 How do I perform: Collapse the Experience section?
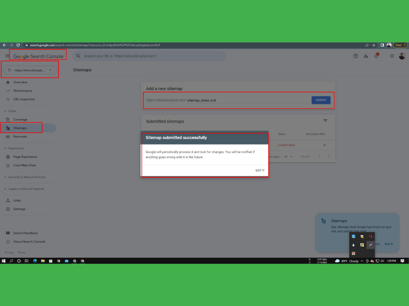[5, 149]
